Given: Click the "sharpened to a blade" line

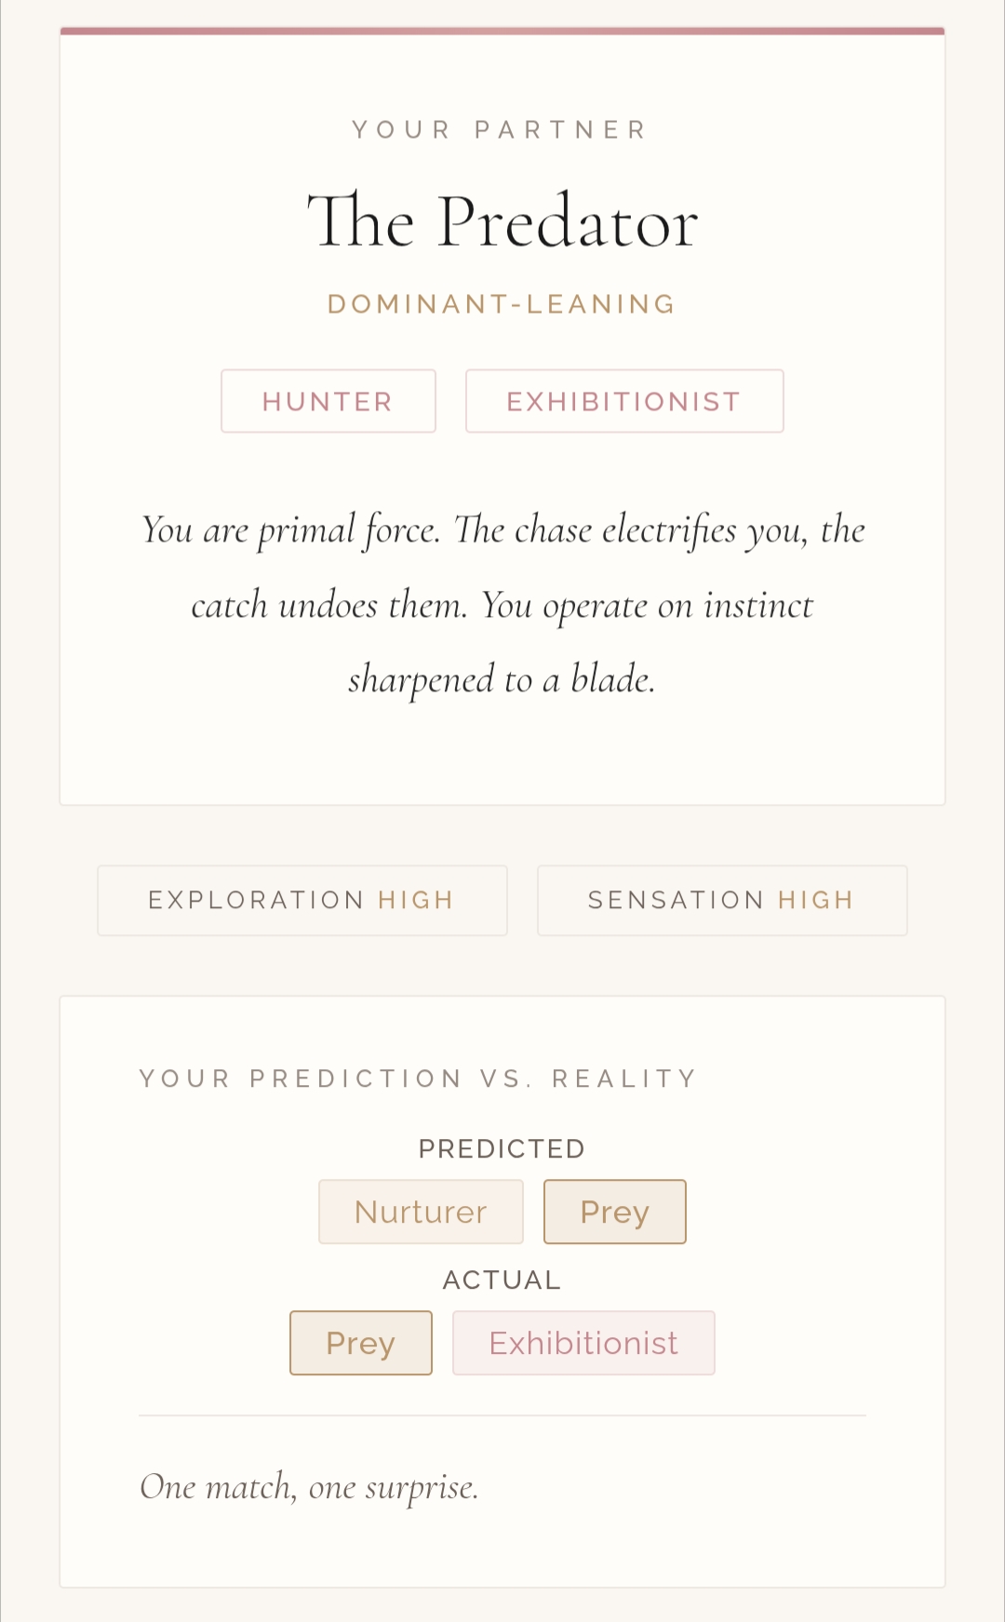Looking at the screenshot, I should click(x=502, y=679).
